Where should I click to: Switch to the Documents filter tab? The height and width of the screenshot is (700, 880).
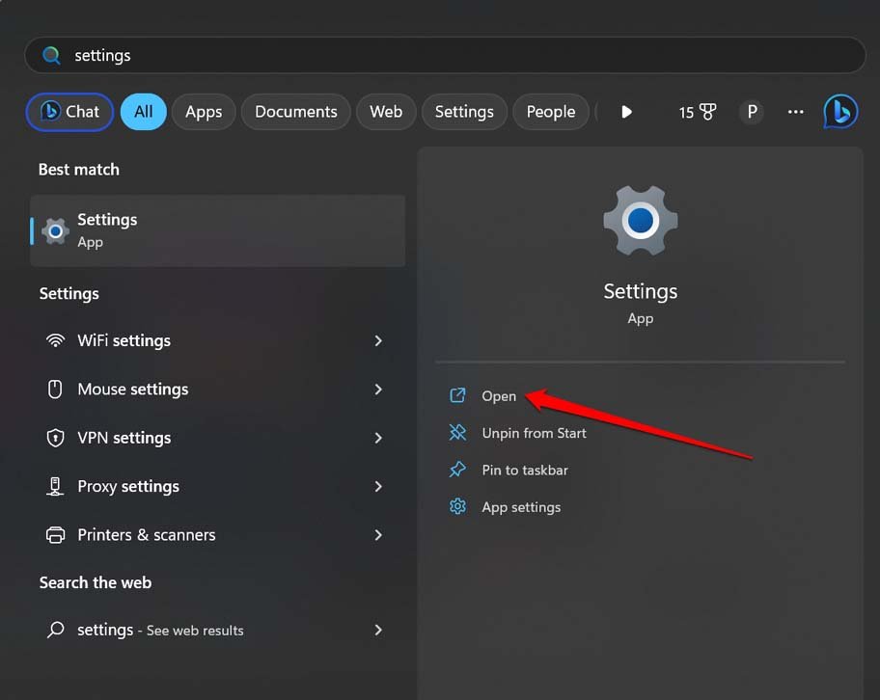tap(295, 111)
